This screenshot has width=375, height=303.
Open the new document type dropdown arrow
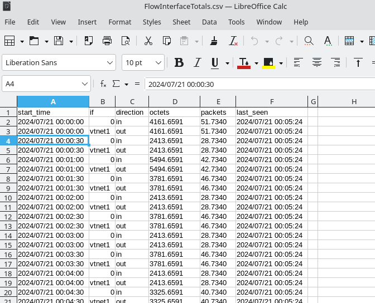click(x=22, y=41)
